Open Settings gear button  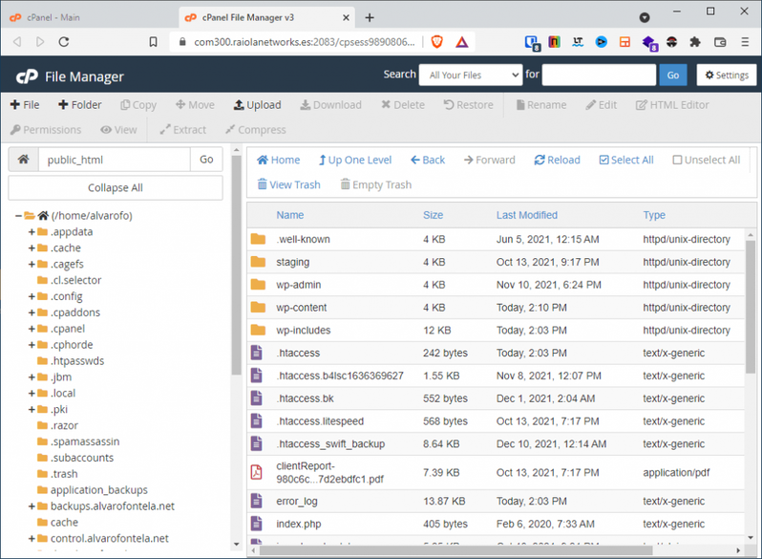pyautogui.click(x=727, y=75)
